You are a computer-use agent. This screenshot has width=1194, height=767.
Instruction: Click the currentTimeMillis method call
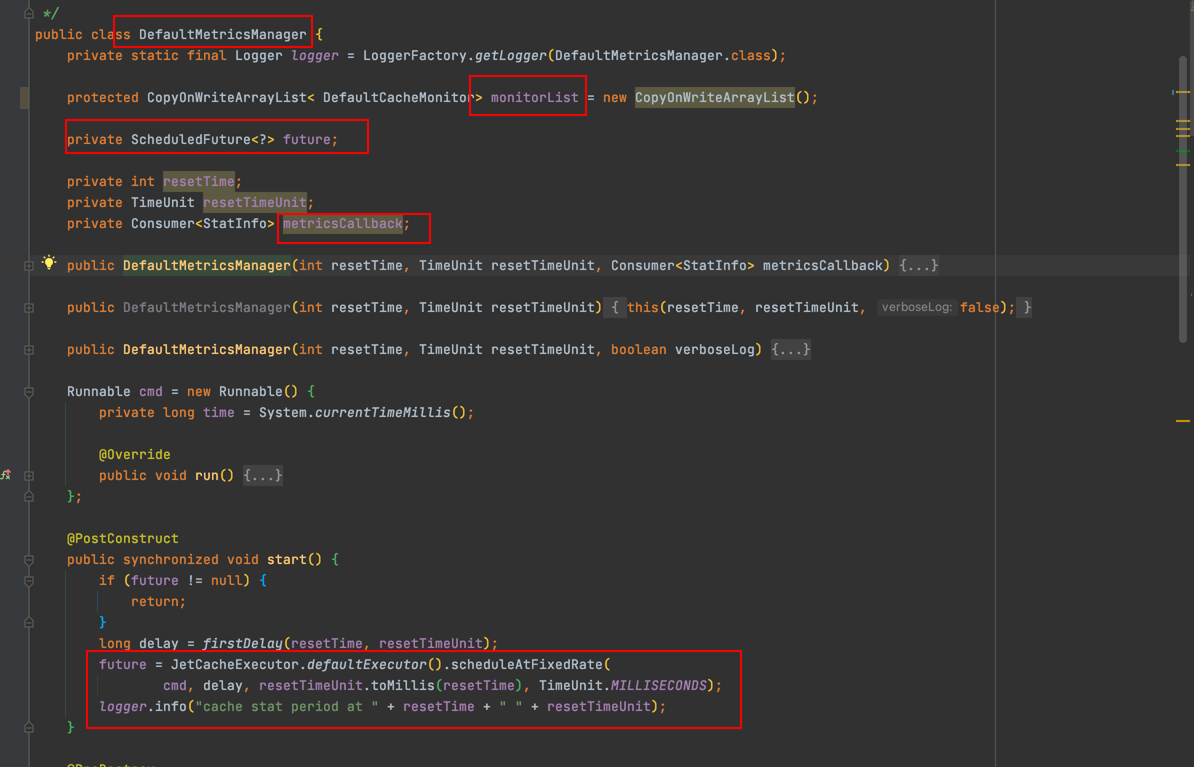382,412
